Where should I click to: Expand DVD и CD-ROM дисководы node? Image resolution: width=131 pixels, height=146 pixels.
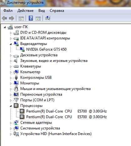[x=11, y=33]
